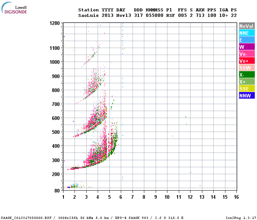Click the IGA value 10+
The image size is (257, 220).
pyautogui.click(x=224, y=15)
